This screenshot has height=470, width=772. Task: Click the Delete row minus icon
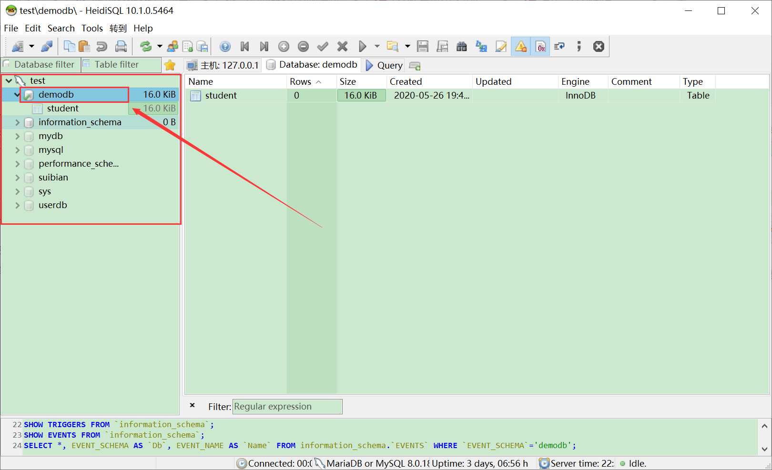point(303,46)
